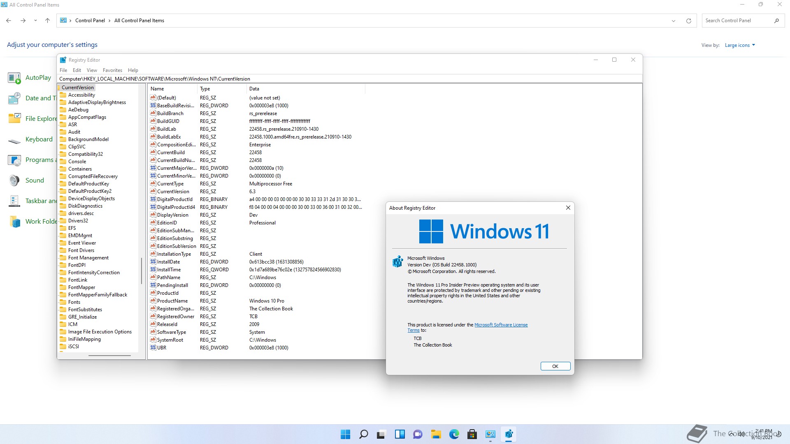This screenshot has width=790, height=444.
Task: Select the FontSubstitutes key in tree
Action: coord(85,310)
